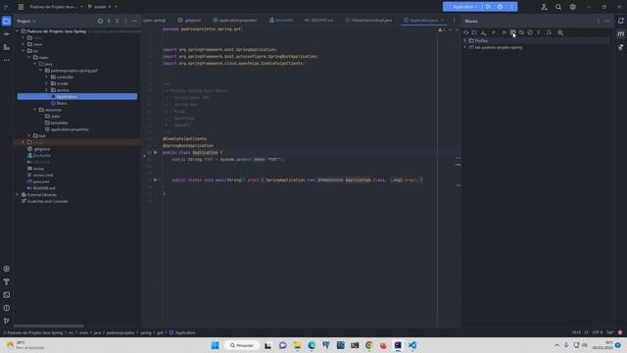Open Maven tool window stripe icon

tap(620, 34)
